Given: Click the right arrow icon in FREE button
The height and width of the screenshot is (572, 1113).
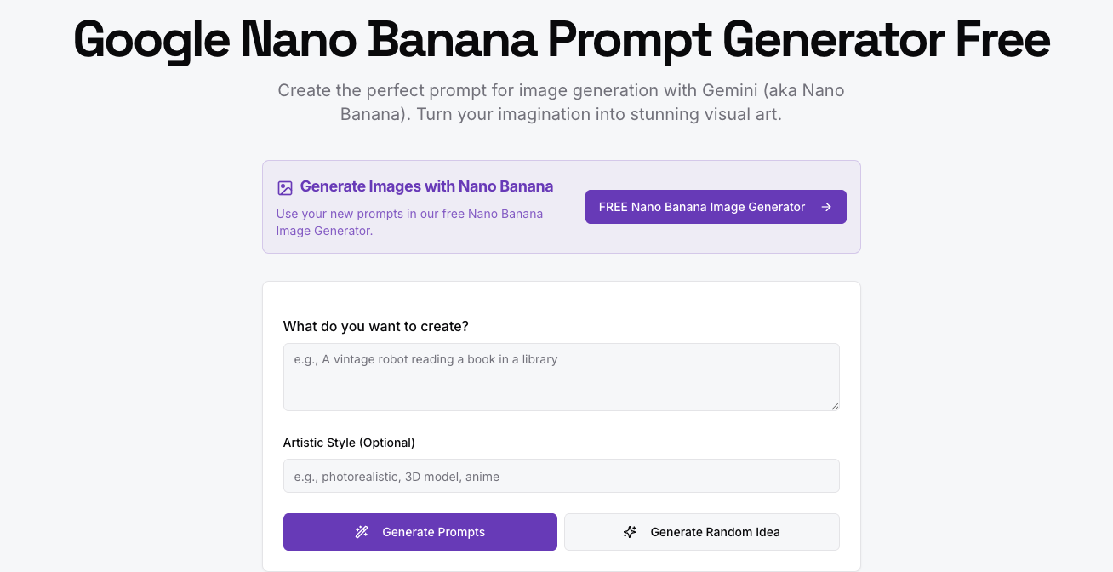Looking at the screenshot, I should (826, 207).
